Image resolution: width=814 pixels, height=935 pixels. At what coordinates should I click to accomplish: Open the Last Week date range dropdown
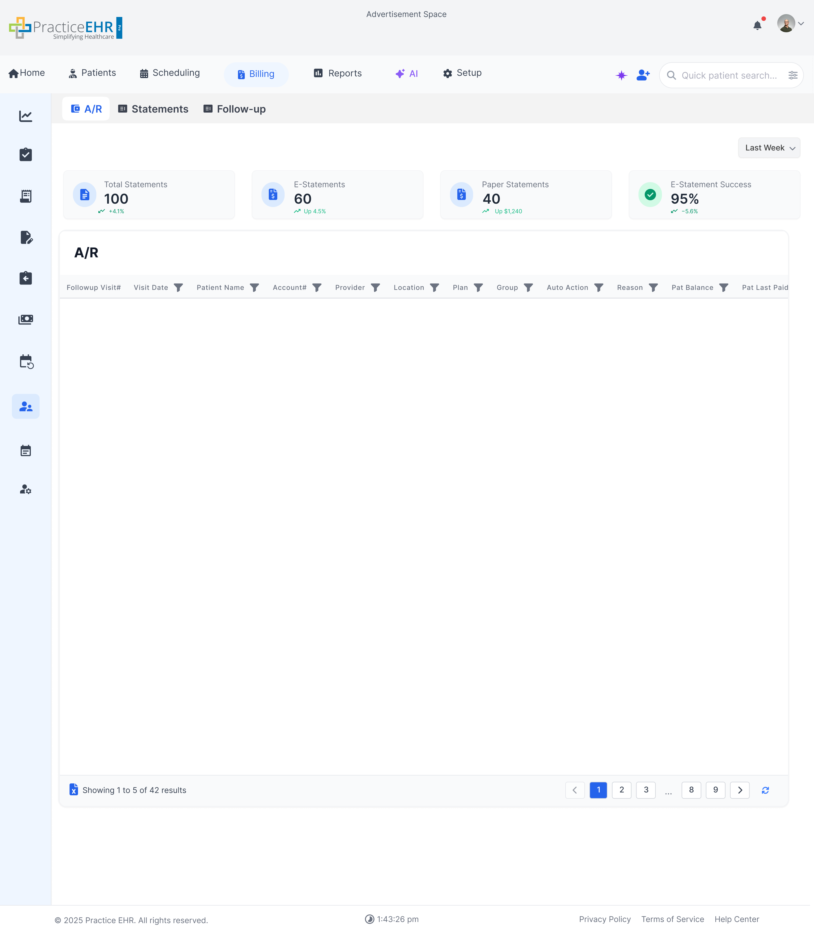tap(769, 148)
